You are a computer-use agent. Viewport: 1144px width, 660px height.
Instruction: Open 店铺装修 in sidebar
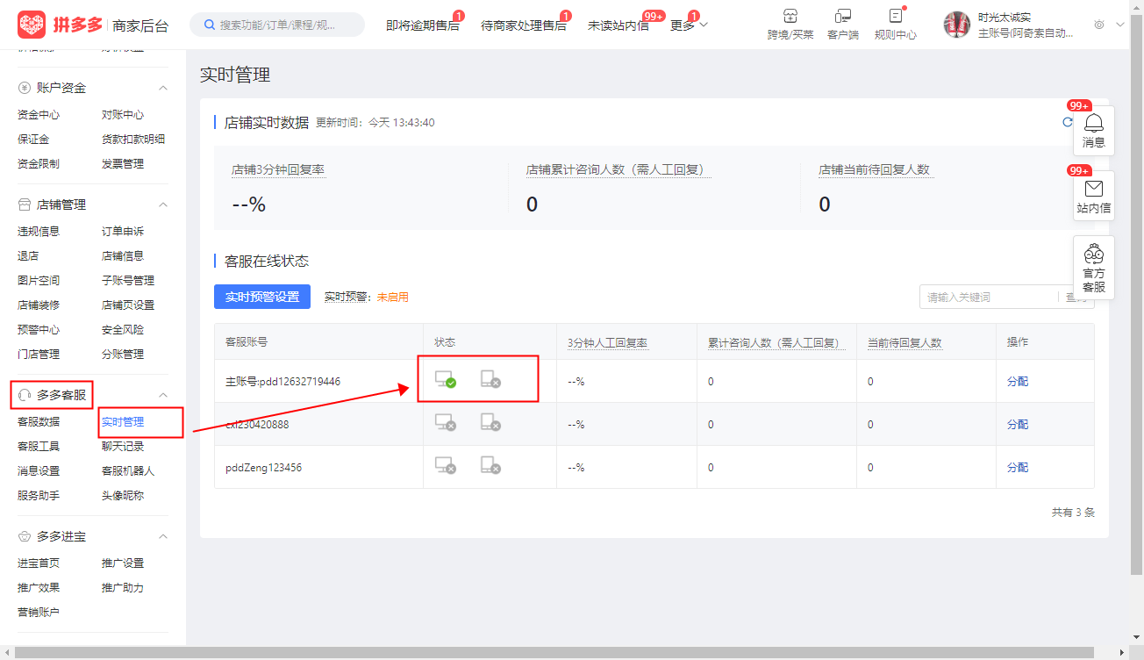click(39, 305)
